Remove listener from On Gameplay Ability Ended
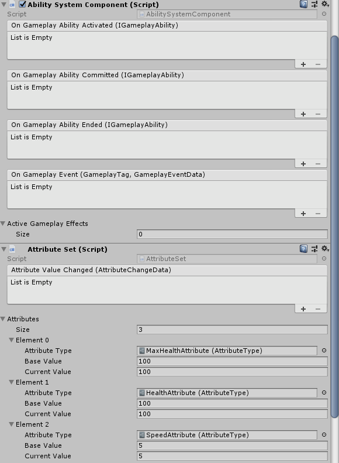This screenshot has height=463, width=339. (318, 164)
